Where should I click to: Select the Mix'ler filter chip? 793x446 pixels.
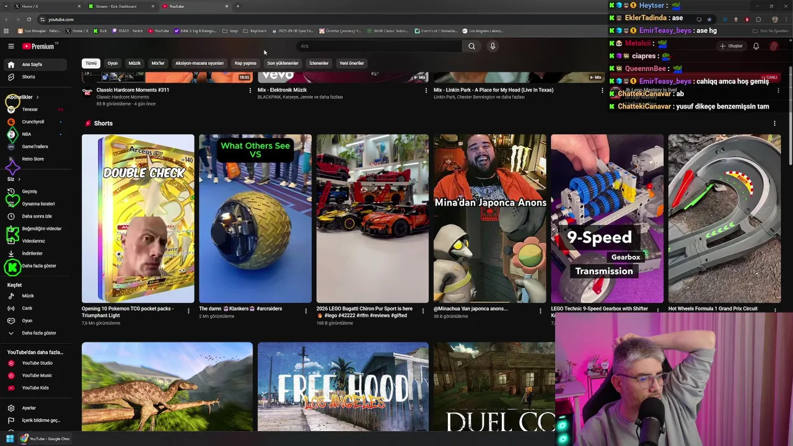(158, 63)
